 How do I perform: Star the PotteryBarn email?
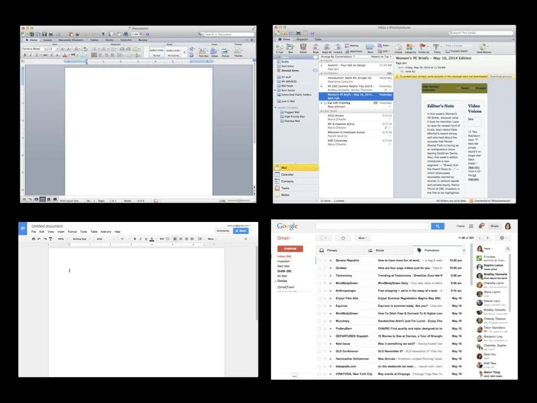click(325, 328)
